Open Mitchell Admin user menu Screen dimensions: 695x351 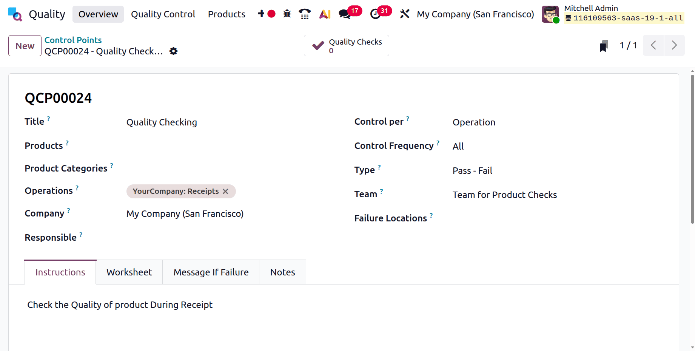[613, 14]
